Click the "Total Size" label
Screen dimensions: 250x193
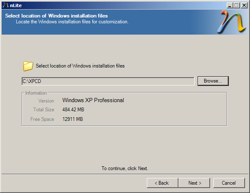click(44, 110)
